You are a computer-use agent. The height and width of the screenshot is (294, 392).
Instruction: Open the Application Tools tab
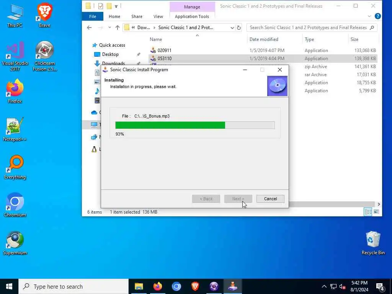192,16
